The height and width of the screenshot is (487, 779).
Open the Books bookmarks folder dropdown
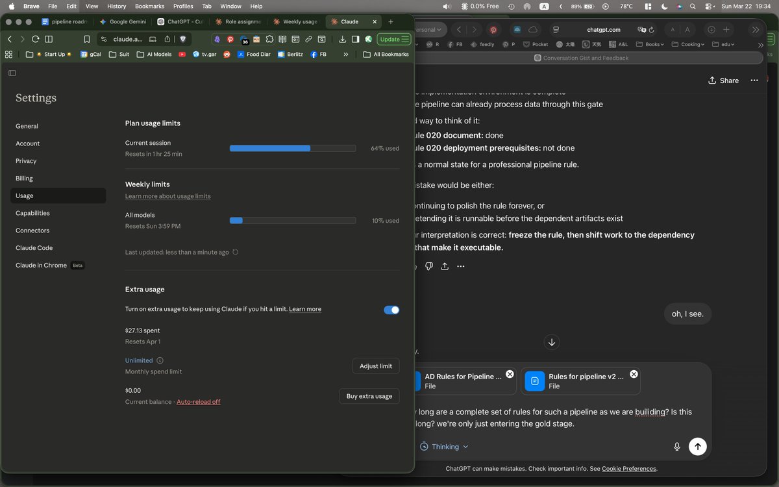point(649,44)
